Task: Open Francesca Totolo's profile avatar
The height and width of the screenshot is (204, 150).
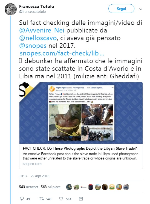Action: click(11, 9)
